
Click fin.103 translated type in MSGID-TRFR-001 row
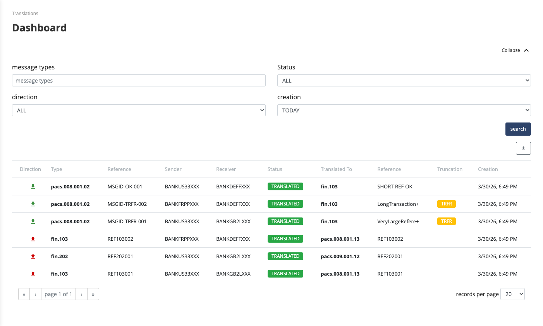coord(329,221)
